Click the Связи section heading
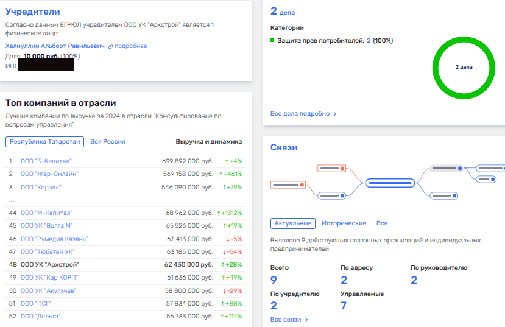This screenshot has height=327, width=505. pyautogui.click(x=284, y=147)
